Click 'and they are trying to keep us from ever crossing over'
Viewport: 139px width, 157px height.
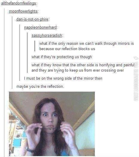[78, 70]
